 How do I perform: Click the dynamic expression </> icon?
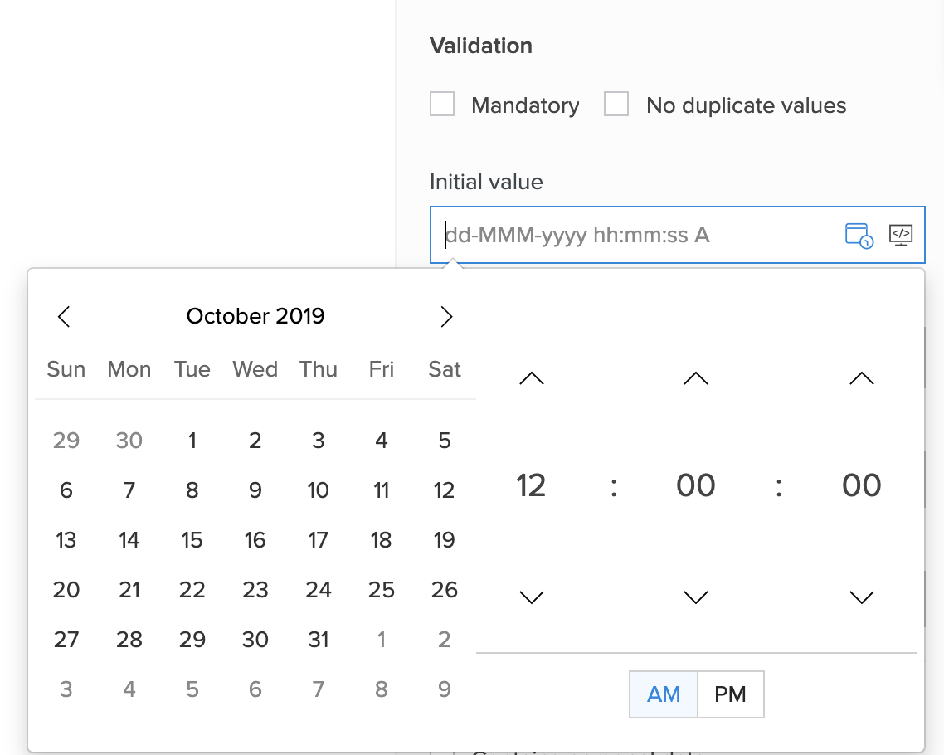point(901,236)
